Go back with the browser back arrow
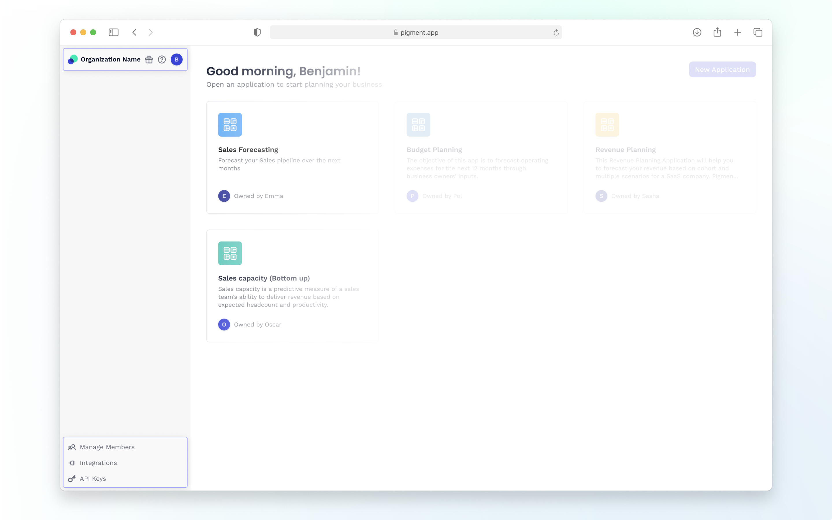The height and width of the screenshot is (520, 832). tap(134, 32)
